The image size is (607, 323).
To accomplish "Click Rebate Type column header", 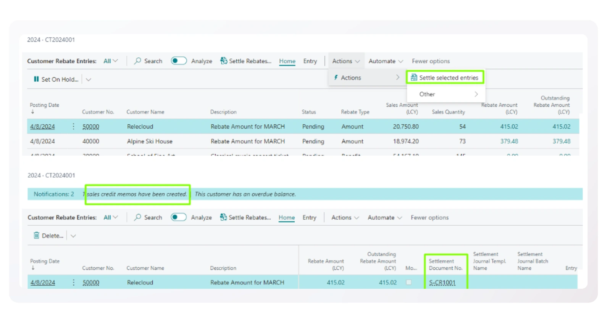I will point(355,112).
